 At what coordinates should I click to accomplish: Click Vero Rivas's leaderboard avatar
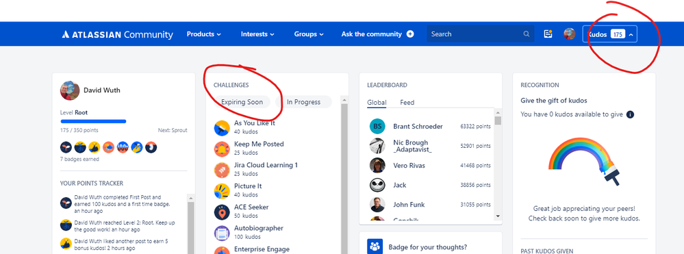pyautogui.click(x=377, y=166)
